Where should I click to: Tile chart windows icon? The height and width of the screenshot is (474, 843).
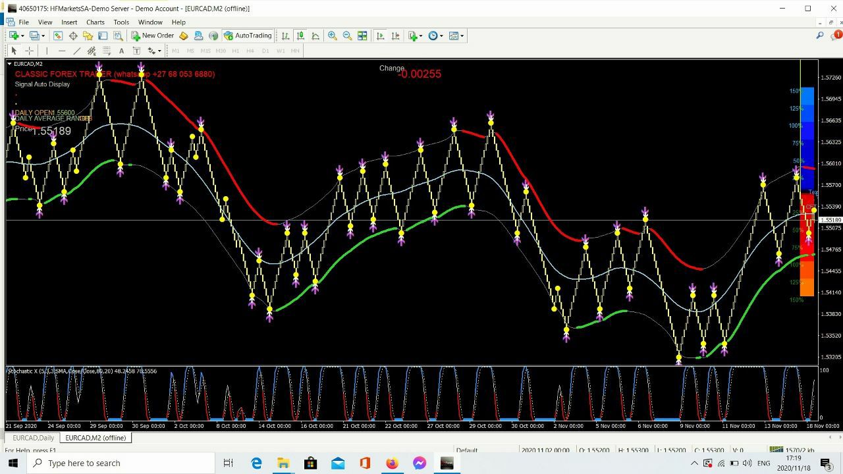pos(362,36)
